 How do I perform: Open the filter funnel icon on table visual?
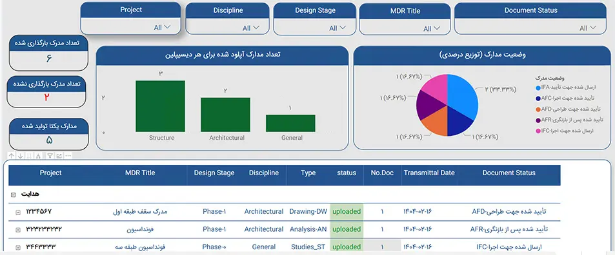point(50,156)
